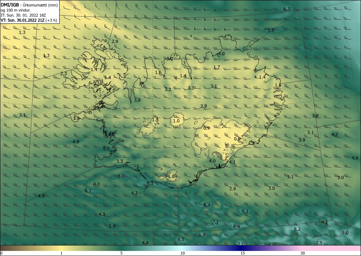Click the 2.3 value off the Westfjords

[64, 74]
